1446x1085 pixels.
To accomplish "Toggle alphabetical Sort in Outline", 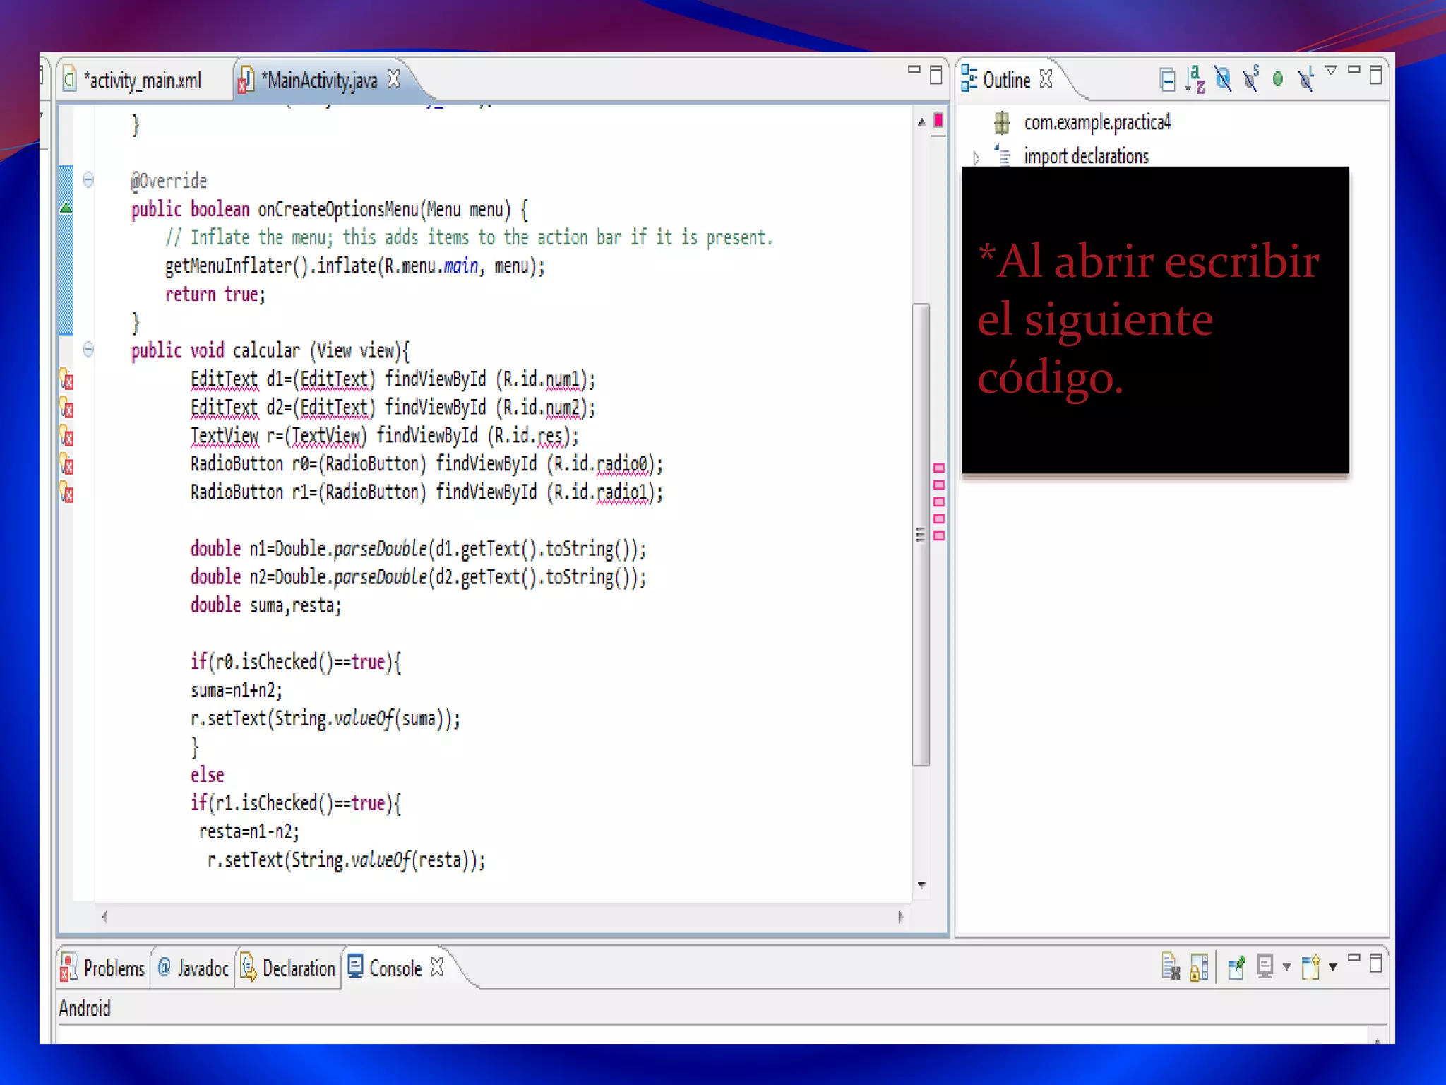I will [1195, 79].
